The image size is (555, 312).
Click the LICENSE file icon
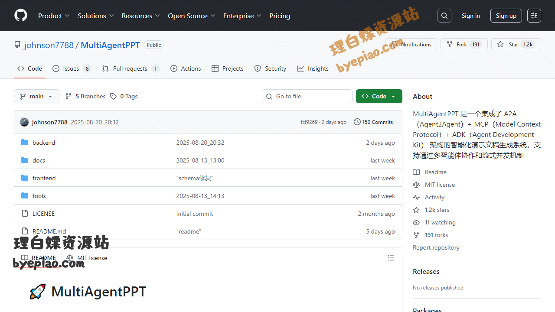[x=25, y=214]
